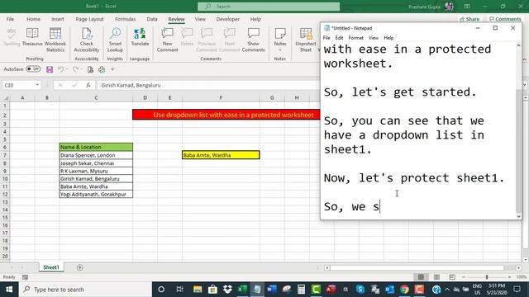Open the Notes ribbon button
The height and width of the screenshot is (297, 529).
pyautogui.click(x=280, y=40)
